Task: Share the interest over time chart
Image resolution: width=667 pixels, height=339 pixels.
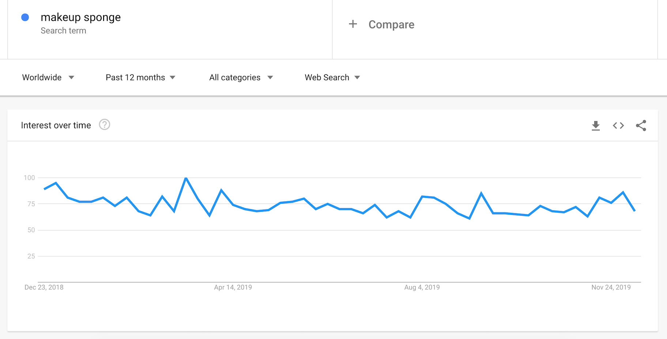Action: pos(641,125)
